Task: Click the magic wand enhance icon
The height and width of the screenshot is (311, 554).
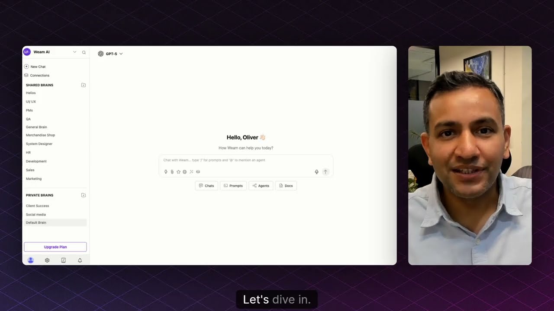Action: (191, 172)
